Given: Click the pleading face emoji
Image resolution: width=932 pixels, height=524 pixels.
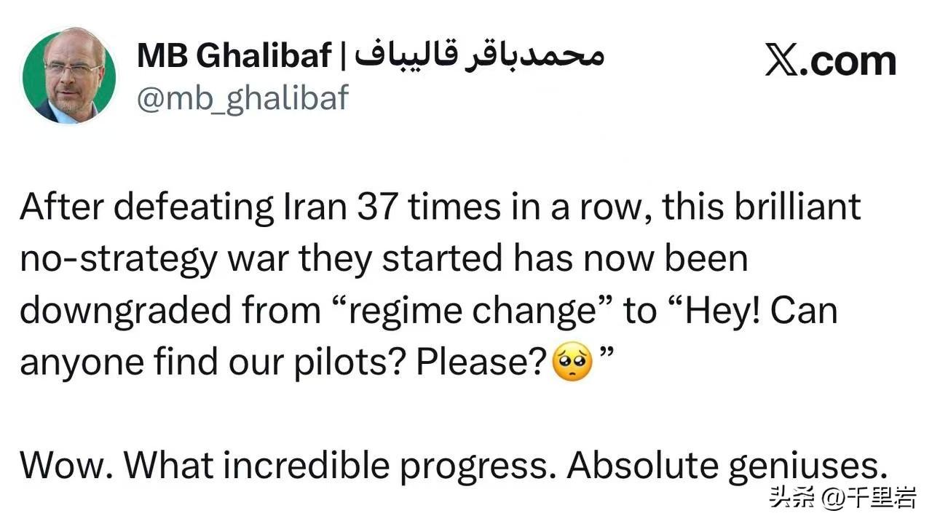Looking at the screenshot, I should [x=574, y=362].
